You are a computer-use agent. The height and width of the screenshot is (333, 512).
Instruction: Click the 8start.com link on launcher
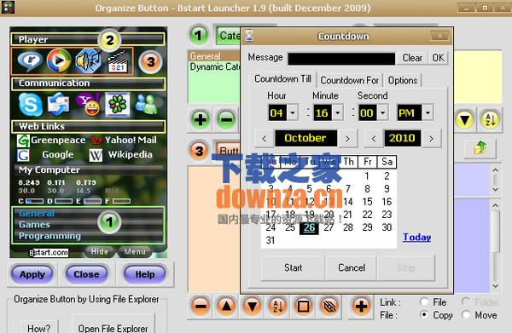[49, 253]
